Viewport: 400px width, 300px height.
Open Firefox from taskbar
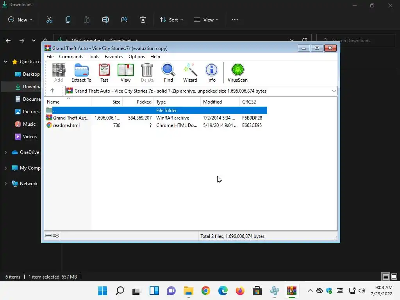coord(240,291)
